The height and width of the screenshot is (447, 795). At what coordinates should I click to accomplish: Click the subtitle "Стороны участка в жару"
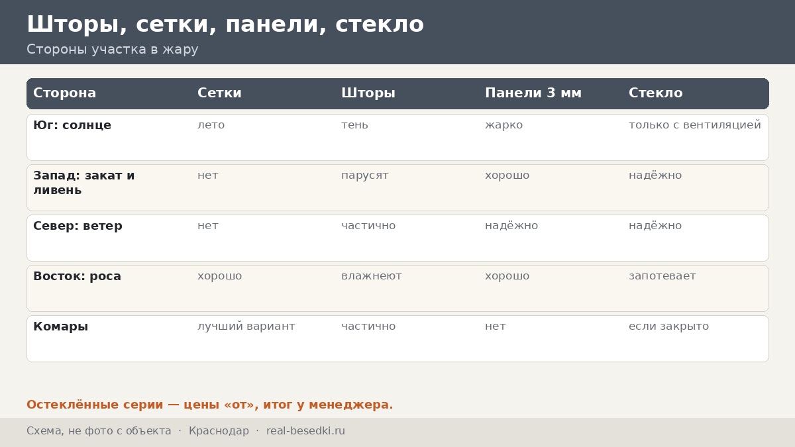[113, 50]
